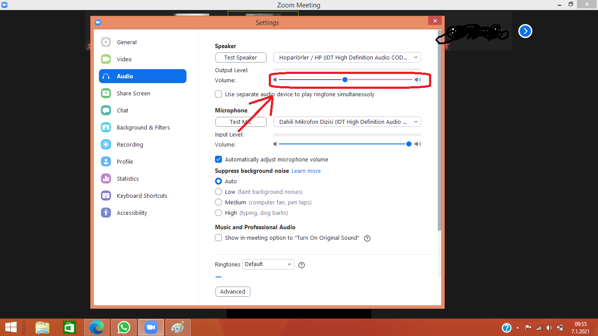Open the speaker device dropdown
Viewport: 598px width, 336px height.
(347, 57)
